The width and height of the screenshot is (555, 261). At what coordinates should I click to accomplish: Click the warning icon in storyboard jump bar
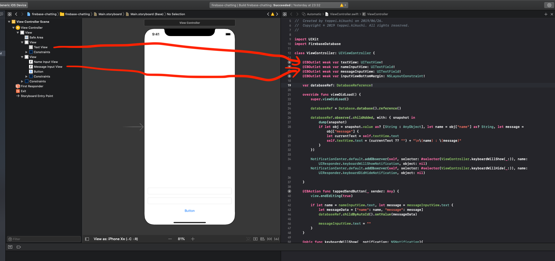tap(273, 14)
